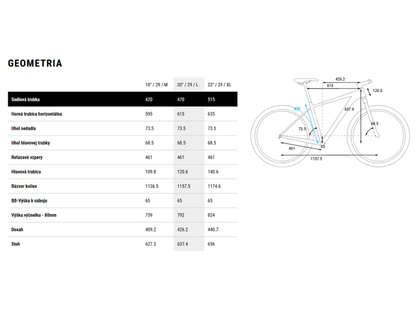417x312 pixels.
Task: Click the BB-Výška k náboju row label
Action: [29, 201]
